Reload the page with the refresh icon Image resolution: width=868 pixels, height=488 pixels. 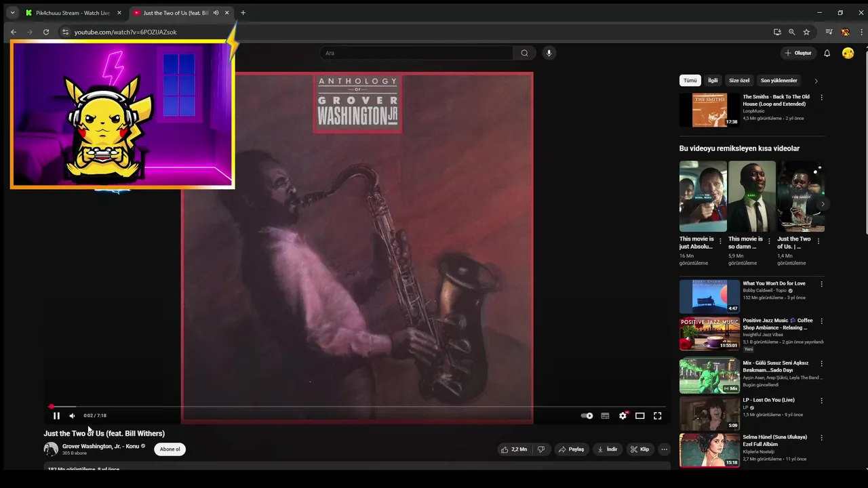(x=46, y=32)
